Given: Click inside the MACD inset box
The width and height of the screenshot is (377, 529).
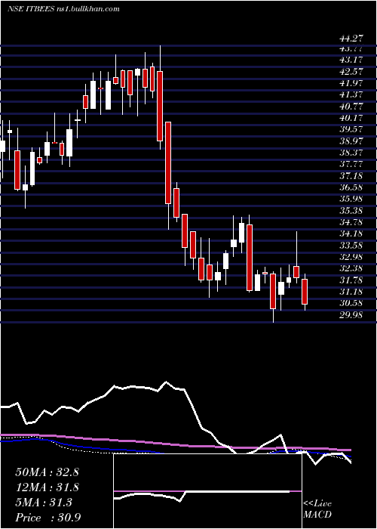Looking at the screenshot, I should coord(207,491).
